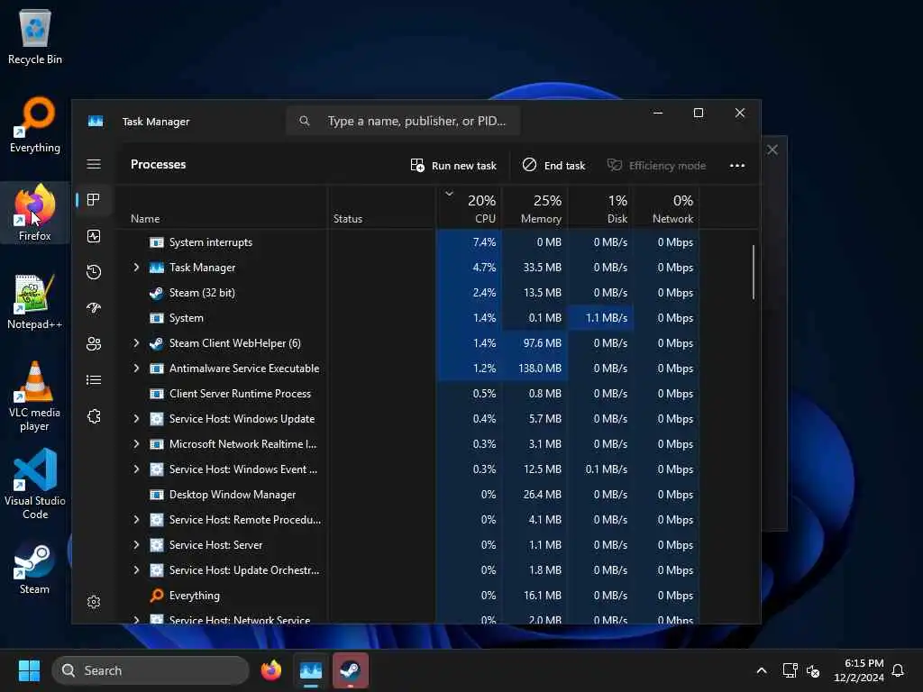Click the End task button

coord(554,166)
